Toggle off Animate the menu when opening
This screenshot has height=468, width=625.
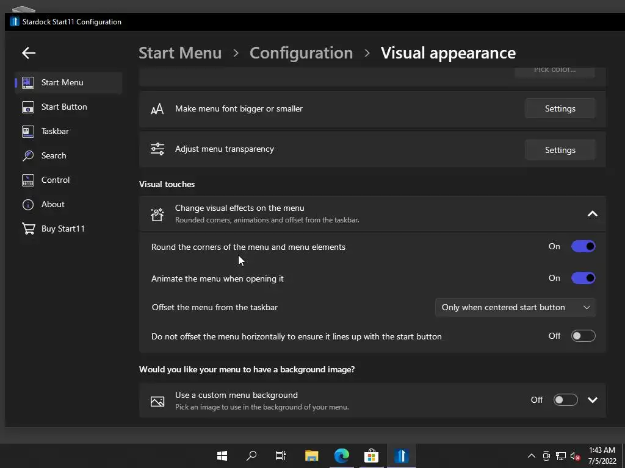coord(583,278)
